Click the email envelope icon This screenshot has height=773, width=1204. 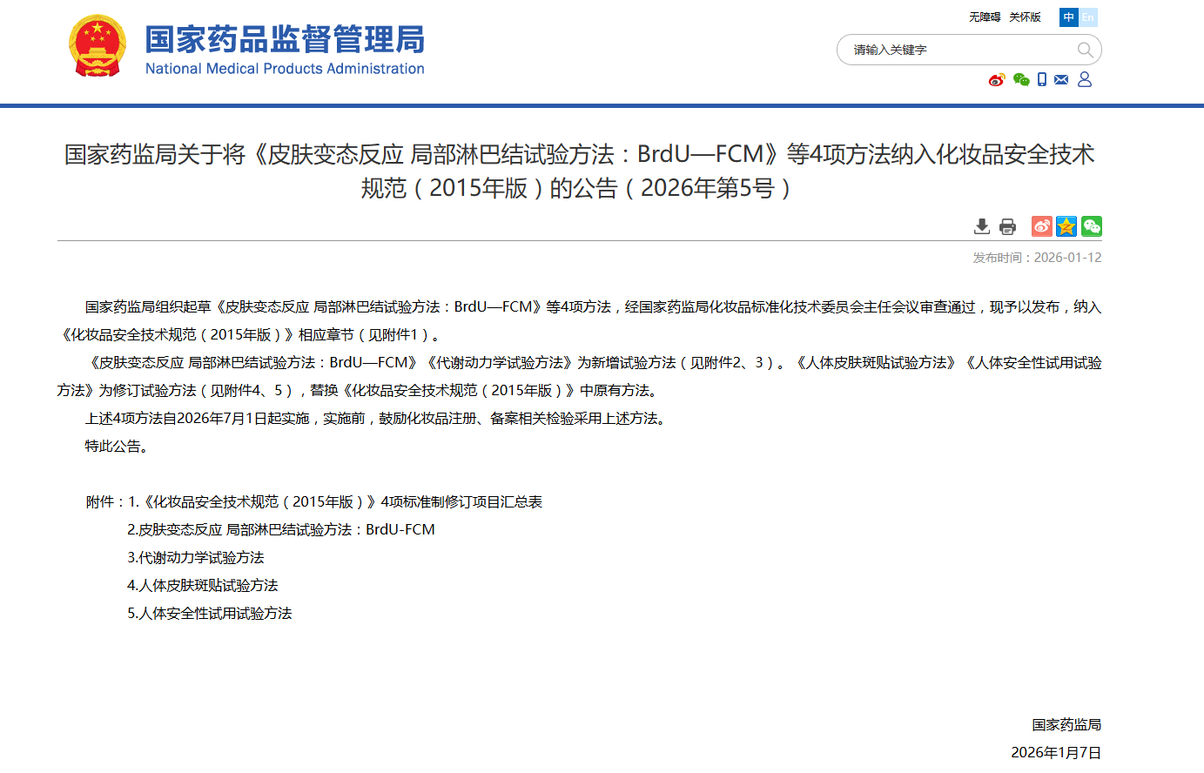tap(1061, 80)
